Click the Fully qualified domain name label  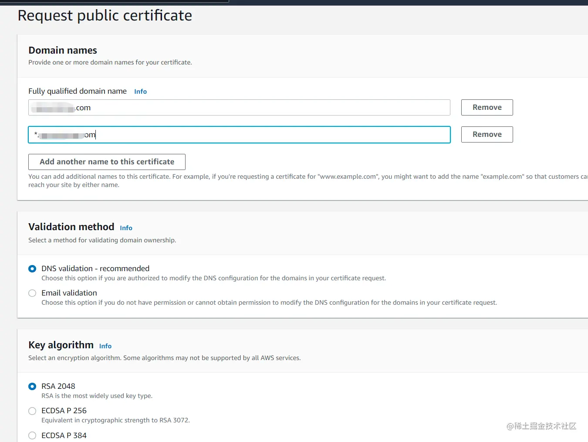(78, 91)
